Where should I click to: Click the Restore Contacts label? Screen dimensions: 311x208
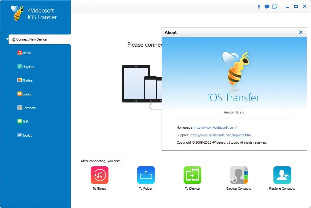[282, 188]
